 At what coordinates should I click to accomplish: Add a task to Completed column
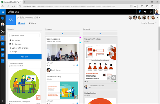point(100,34)
